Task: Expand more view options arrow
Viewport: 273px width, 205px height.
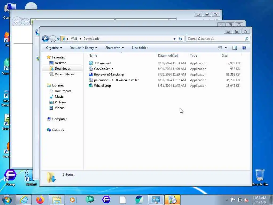Action: (226, 48)
